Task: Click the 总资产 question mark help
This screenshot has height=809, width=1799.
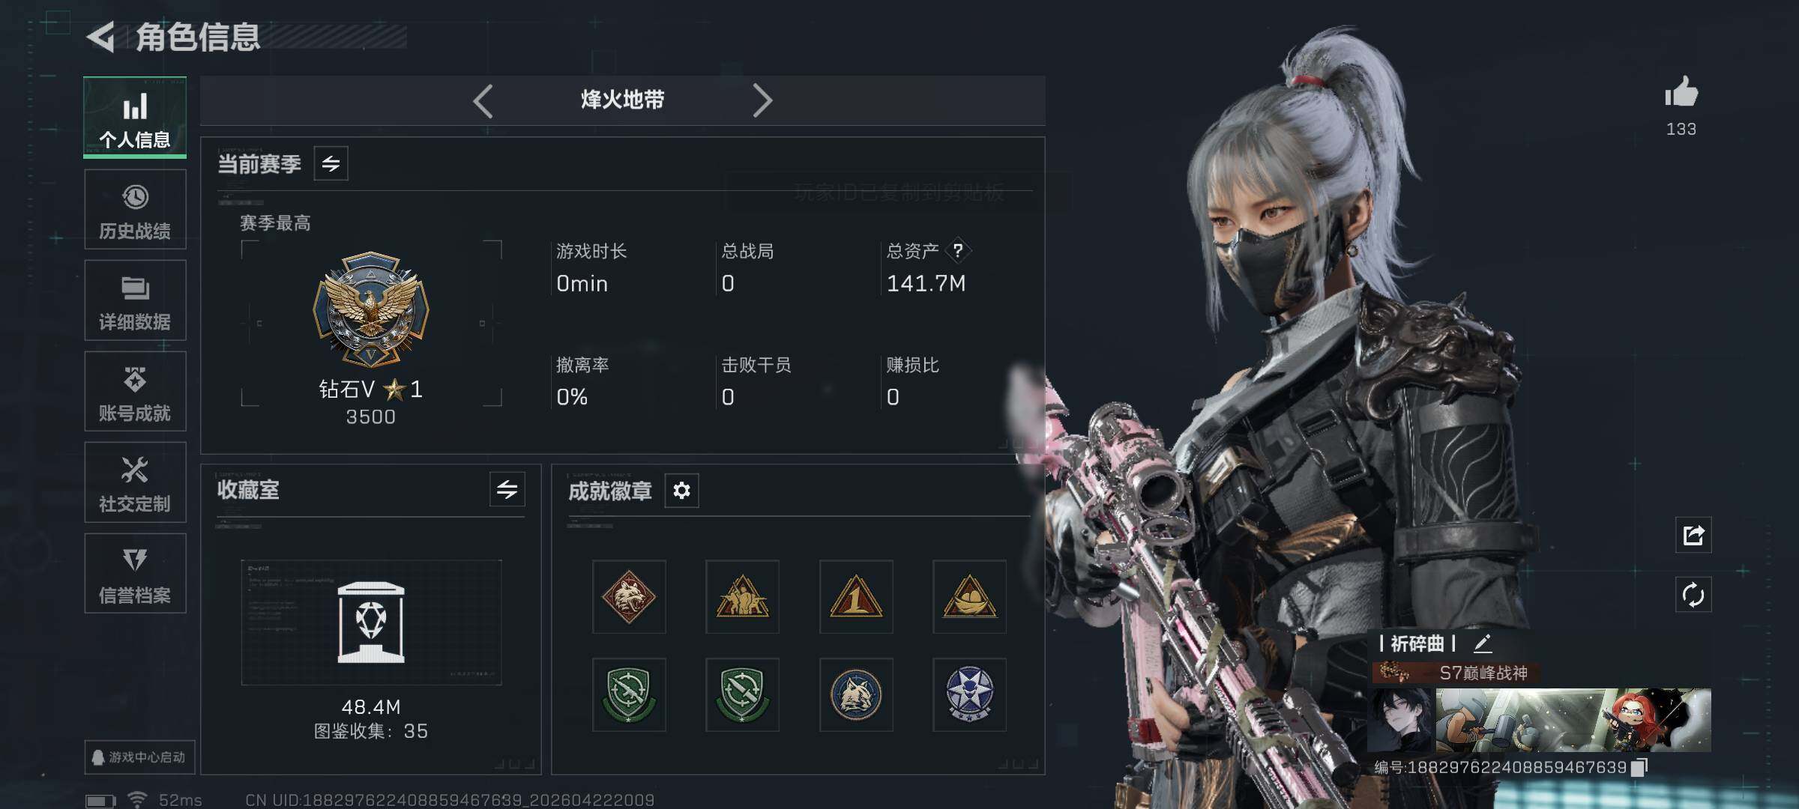Action: pos(958,251)
